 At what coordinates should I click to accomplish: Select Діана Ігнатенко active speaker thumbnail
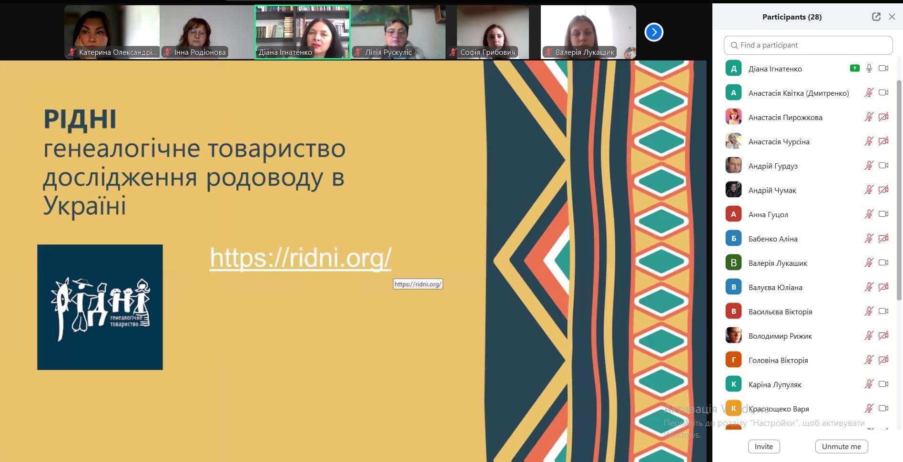point(303,32)
